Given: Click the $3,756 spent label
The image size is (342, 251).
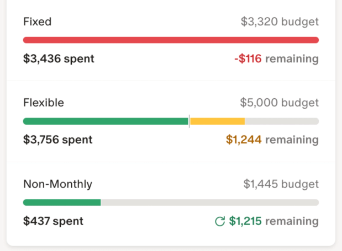Looking at the screenshot, I should click(x=58, y=140).
